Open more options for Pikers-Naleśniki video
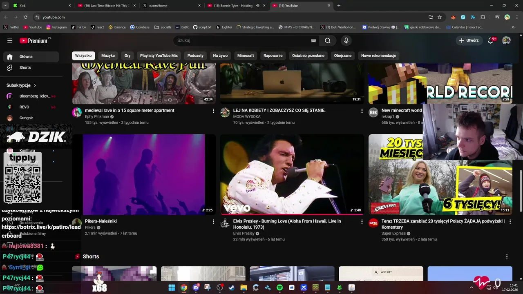 coord(213,221)
